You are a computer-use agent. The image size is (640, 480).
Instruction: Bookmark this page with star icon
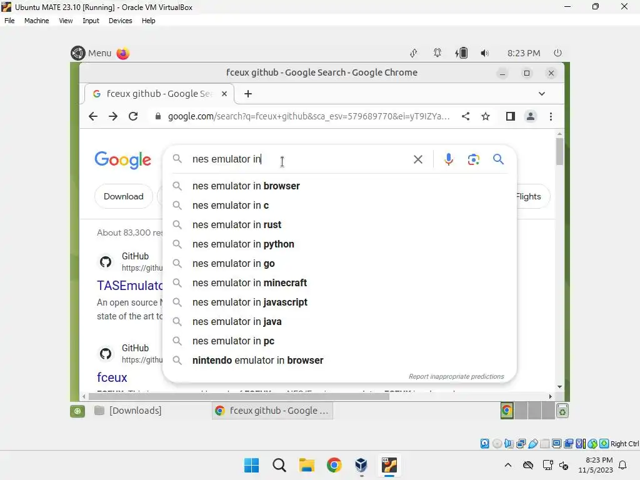485,116
